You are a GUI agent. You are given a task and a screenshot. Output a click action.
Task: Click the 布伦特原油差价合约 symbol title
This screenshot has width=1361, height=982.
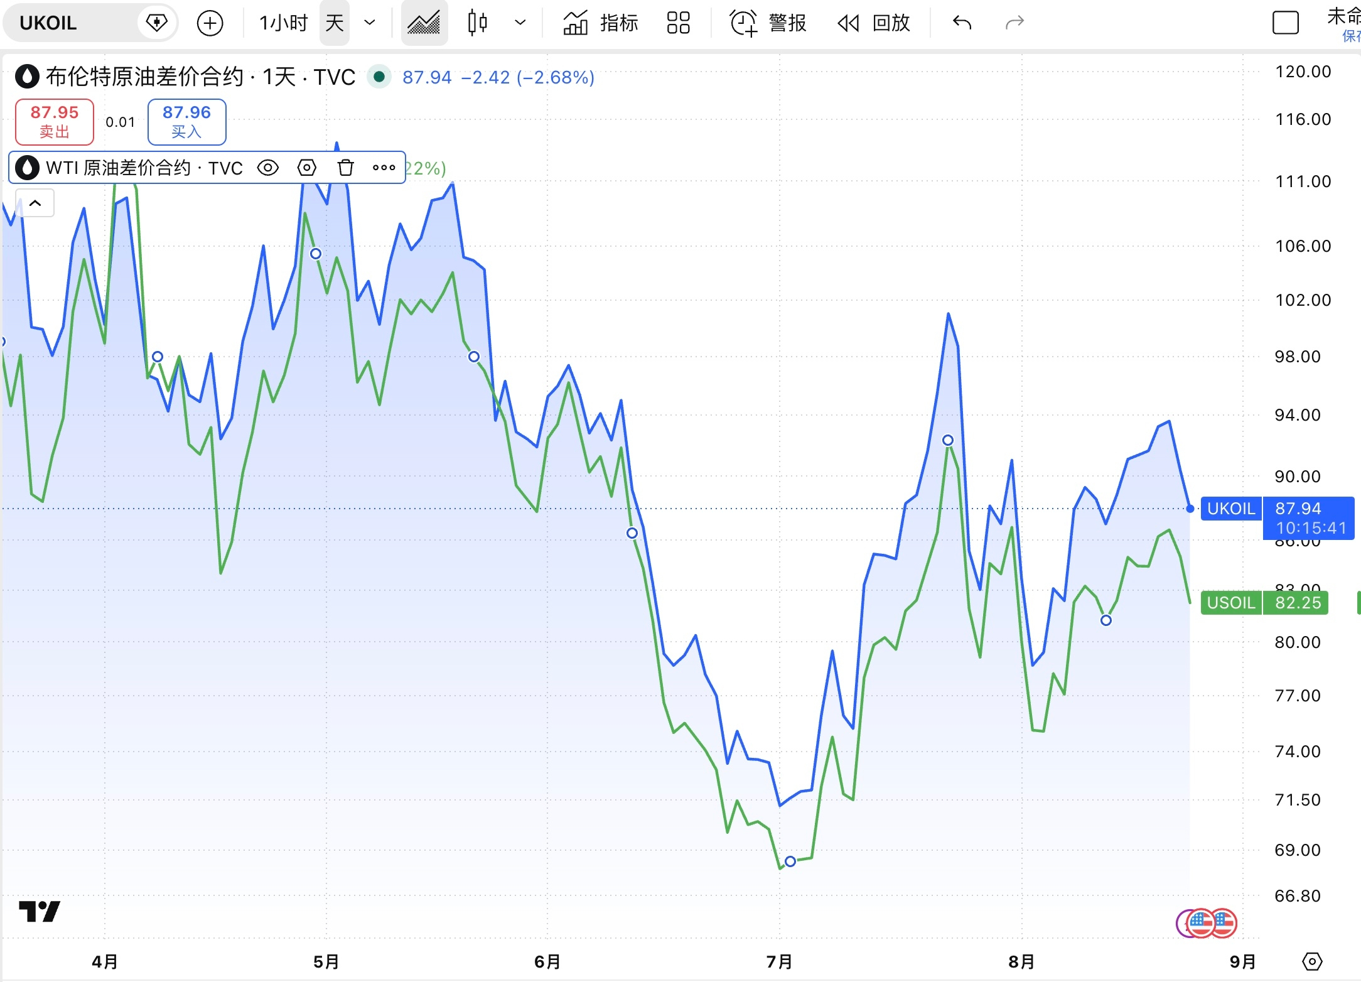click(144, 77)
